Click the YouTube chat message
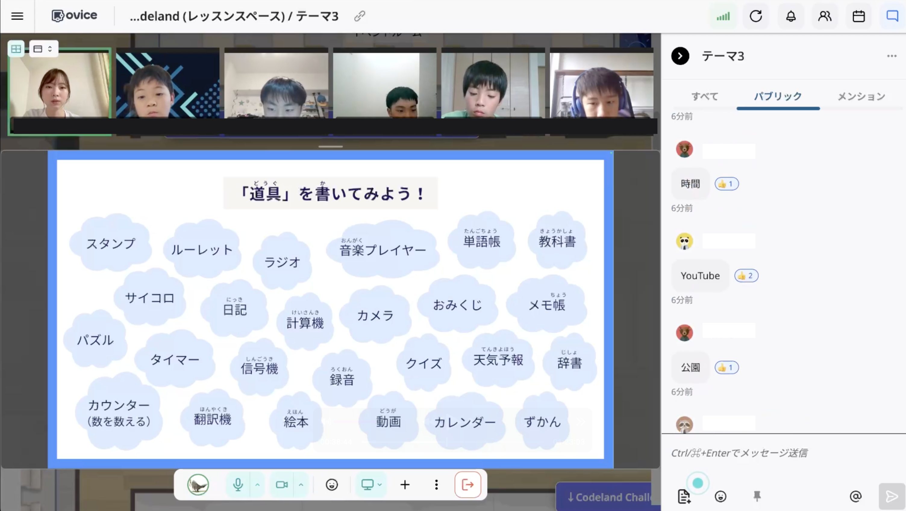 pyautogui.click(x=700, y=276)
